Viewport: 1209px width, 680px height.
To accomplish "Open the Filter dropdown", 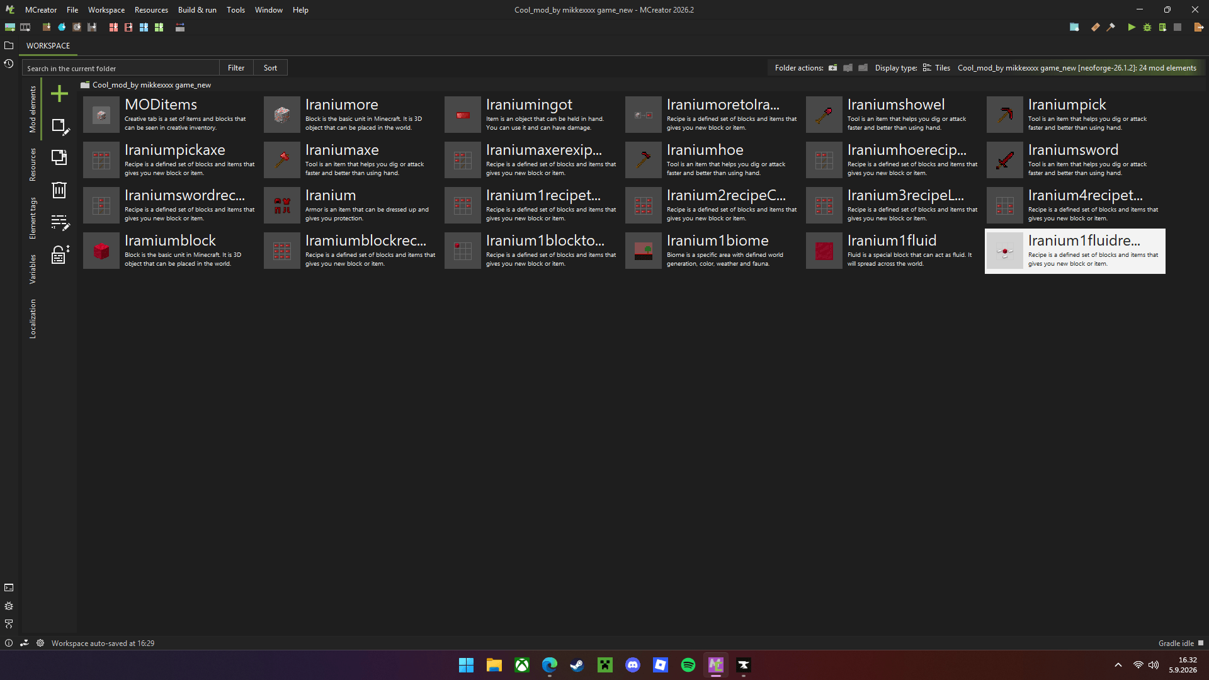I will (236, 68).
